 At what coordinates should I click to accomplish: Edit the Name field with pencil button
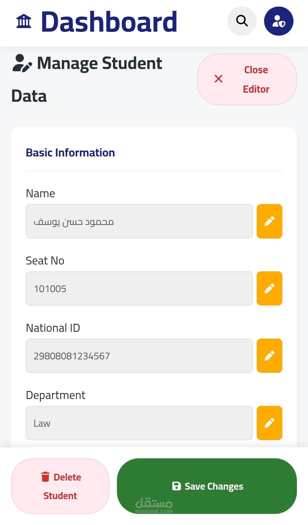(x=269, y=221)
